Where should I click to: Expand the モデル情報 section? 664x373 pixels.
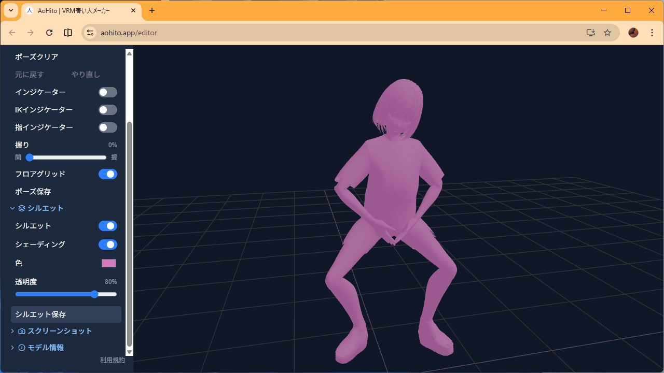(41, 348)
